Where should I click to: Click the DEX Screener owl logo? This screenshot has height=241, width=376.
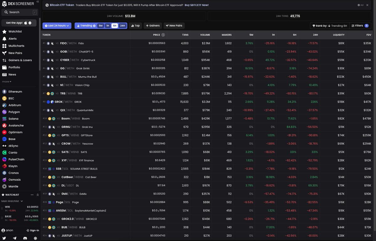(x=4, y=4)
